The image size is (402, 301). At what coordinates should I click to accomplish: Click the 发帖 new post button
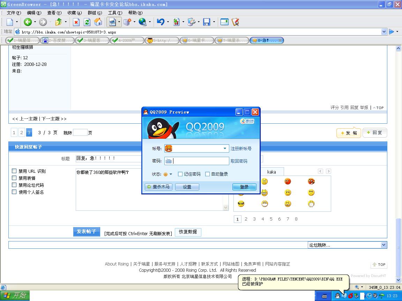tap(349, 133)
